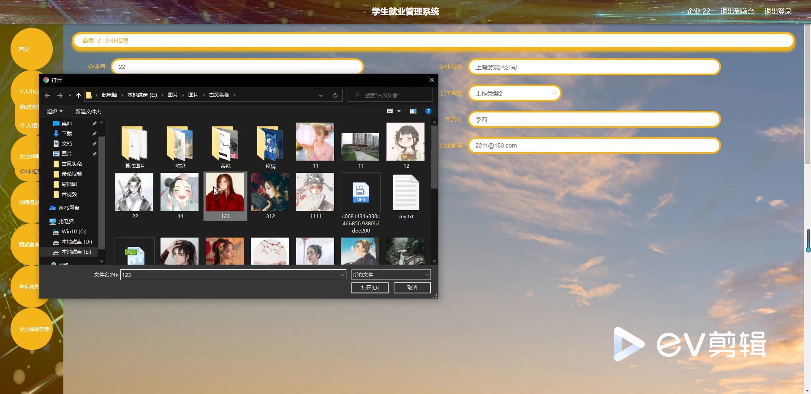The height and width of the screenshot is (394, 811).
Task: Close the 打开 dialog
Action: coord(431,80)
